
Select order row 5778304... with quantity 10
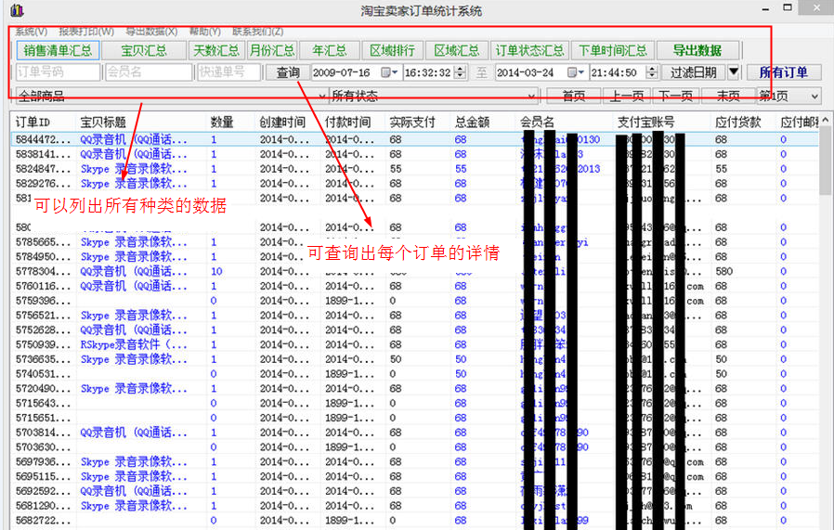click(x=415, y=271)
